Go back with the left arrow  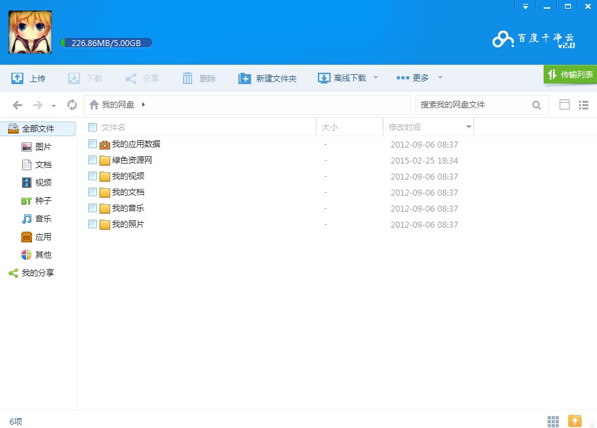pyautogui.click(x=17, y=105)
